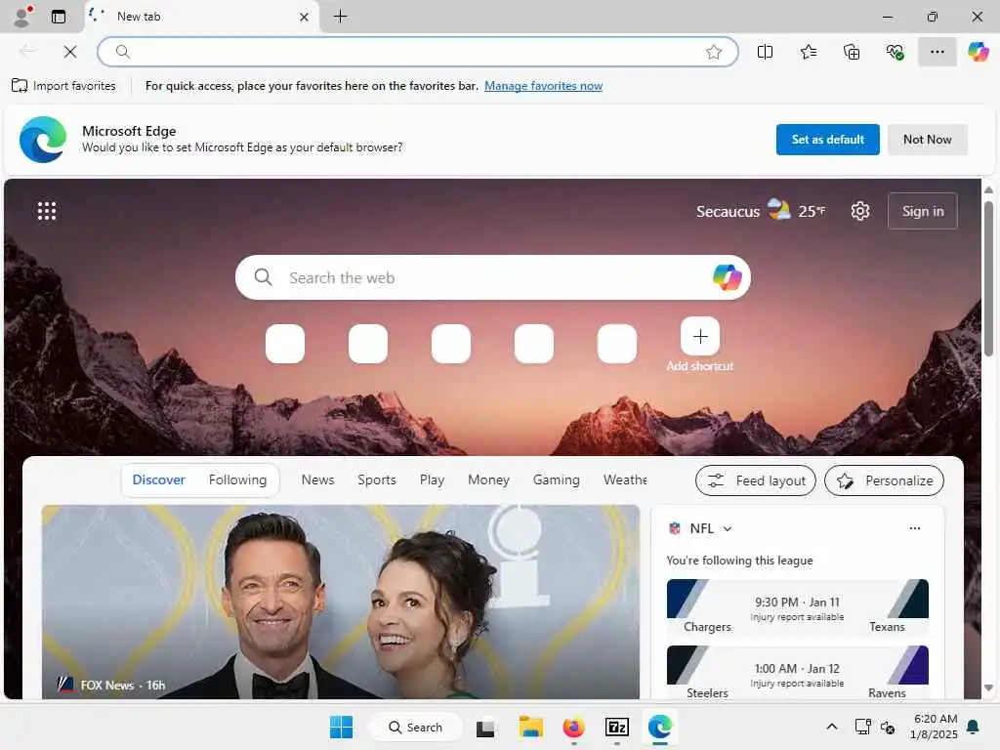Add this page to favorites star
The image size is (1000, 750).
(714, 52)
